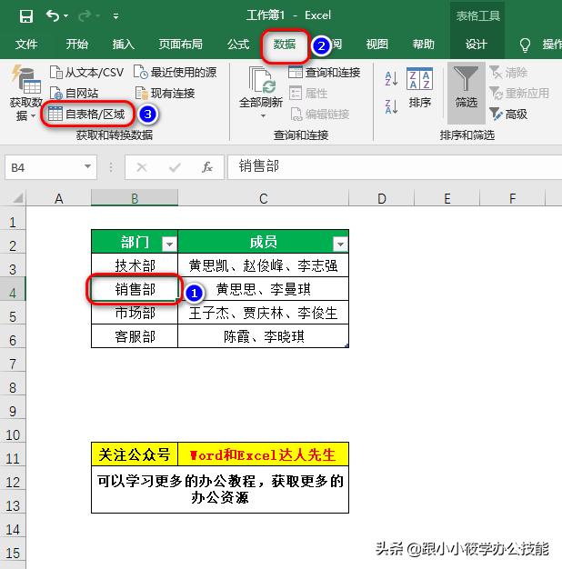This screenshot has width=562, height=569.
Task: Switch to the 数据 ribbon tab
Action: click(285, 45)
